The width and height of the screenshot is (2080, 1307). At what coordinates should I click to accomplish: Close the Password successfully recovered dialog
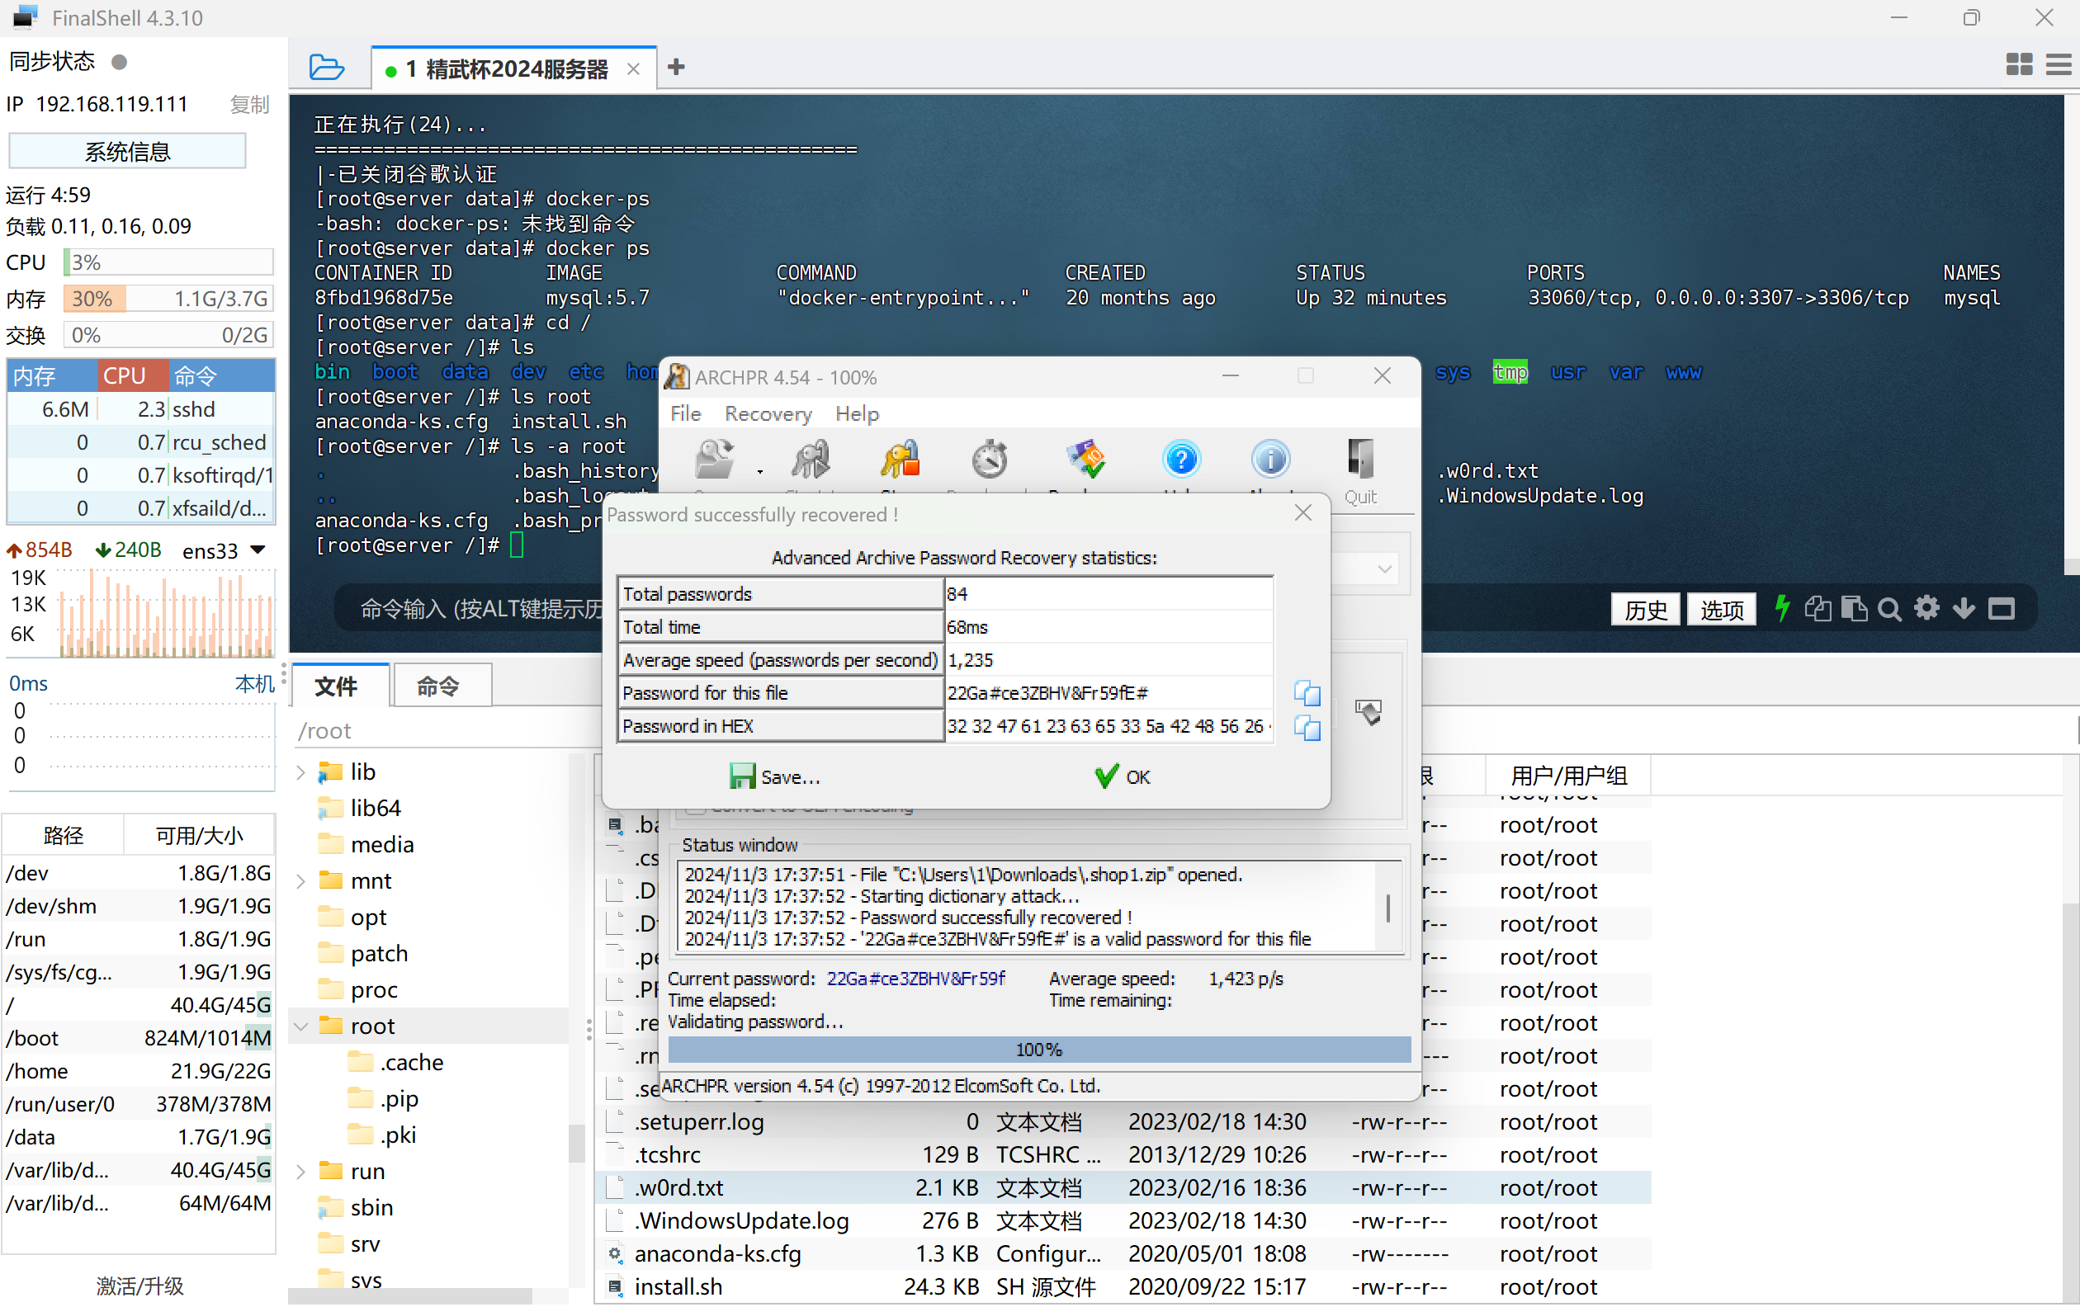(x=1302, y=514)
